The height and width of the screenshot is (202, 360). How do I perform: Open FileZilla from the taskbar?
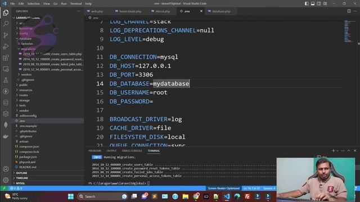click(x=247, y=196)
